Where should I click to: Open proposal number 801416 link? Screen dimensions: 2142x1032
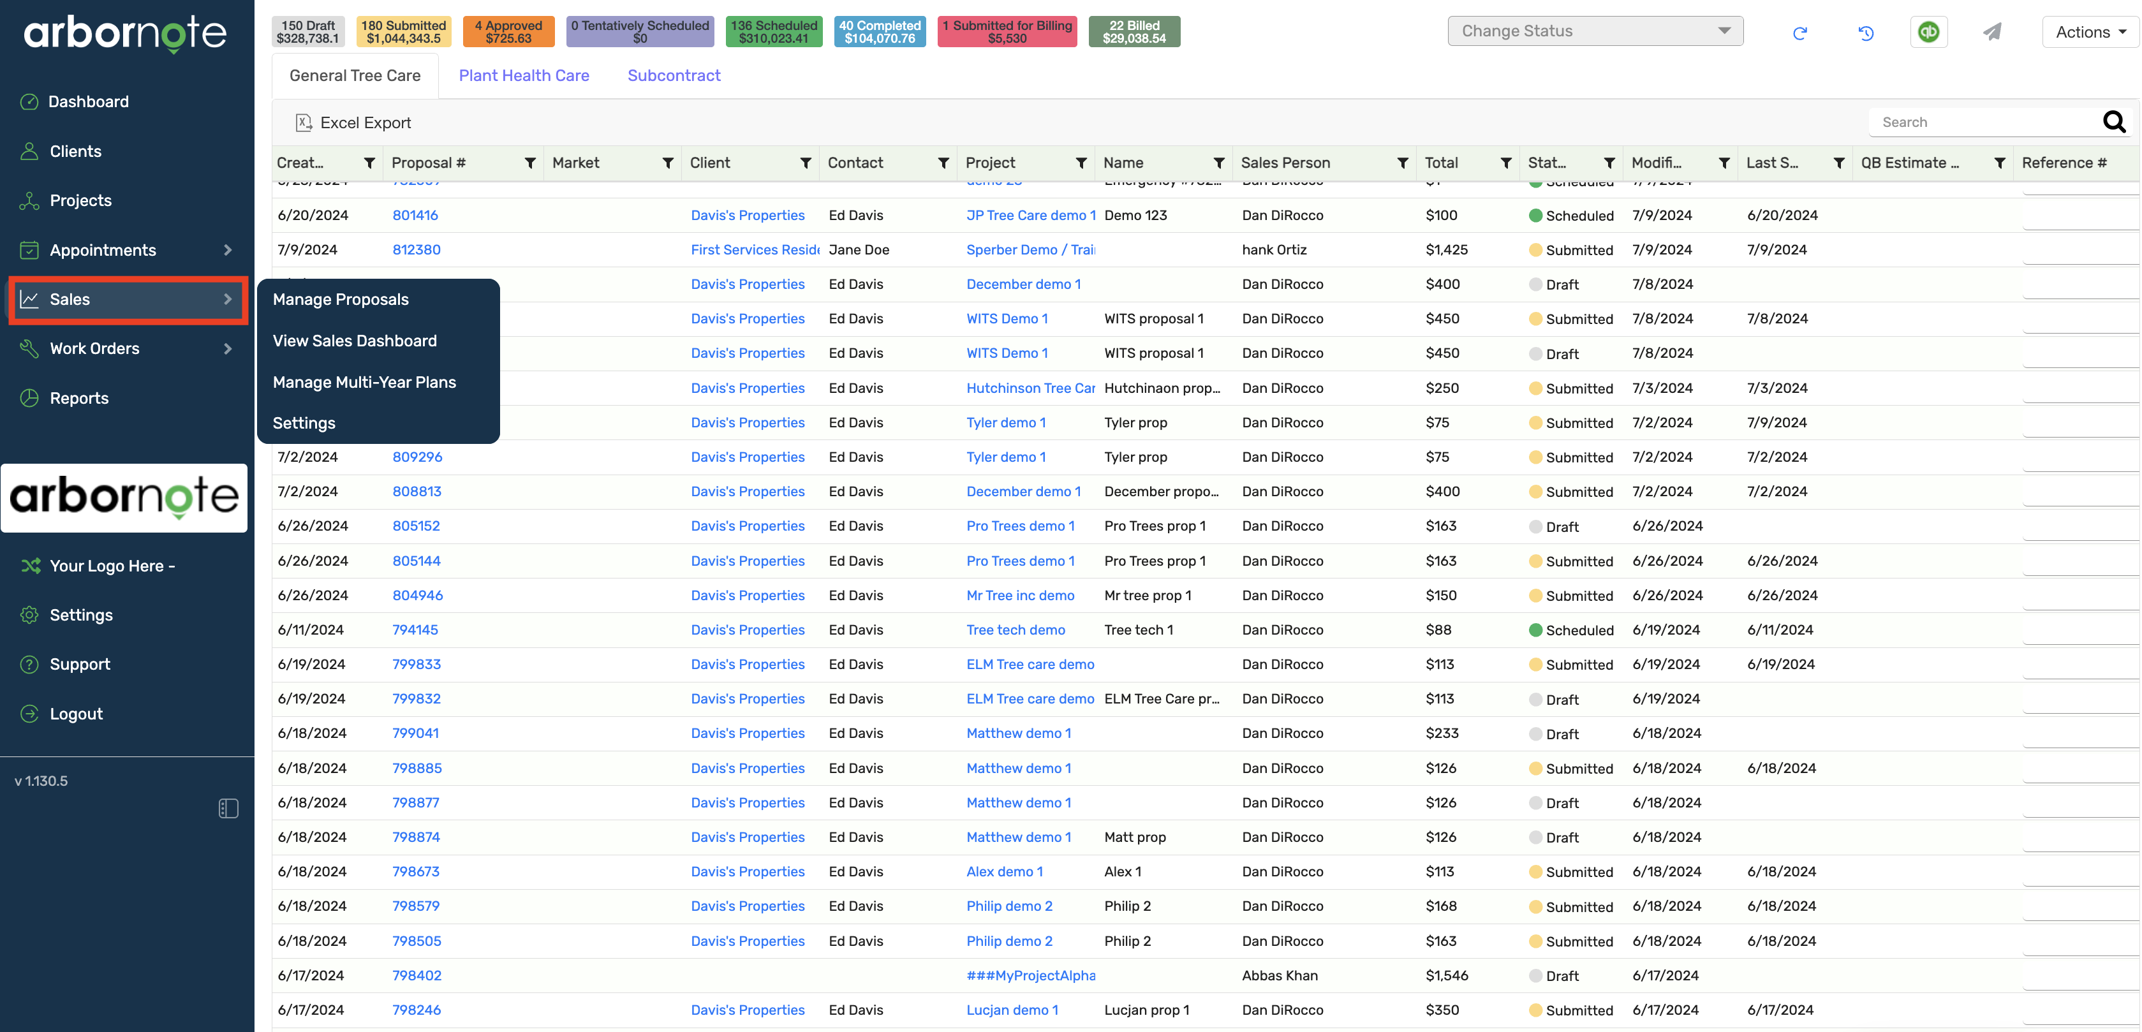tap(415, 216)
